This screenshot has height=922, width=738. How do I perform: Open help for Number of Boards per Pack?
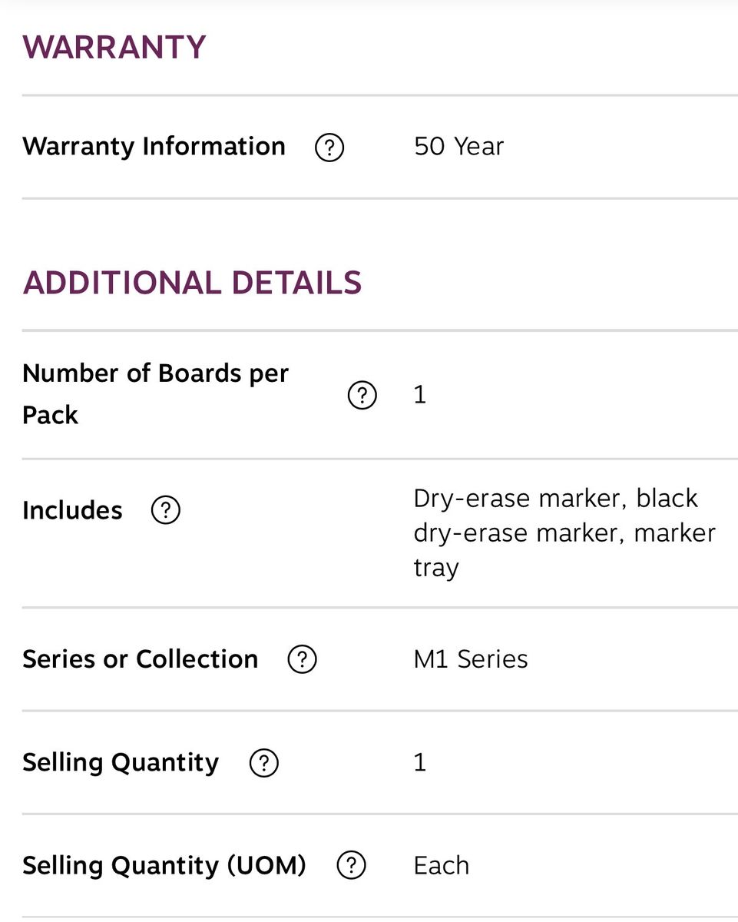pyautogui.click(x=362, y=396)
